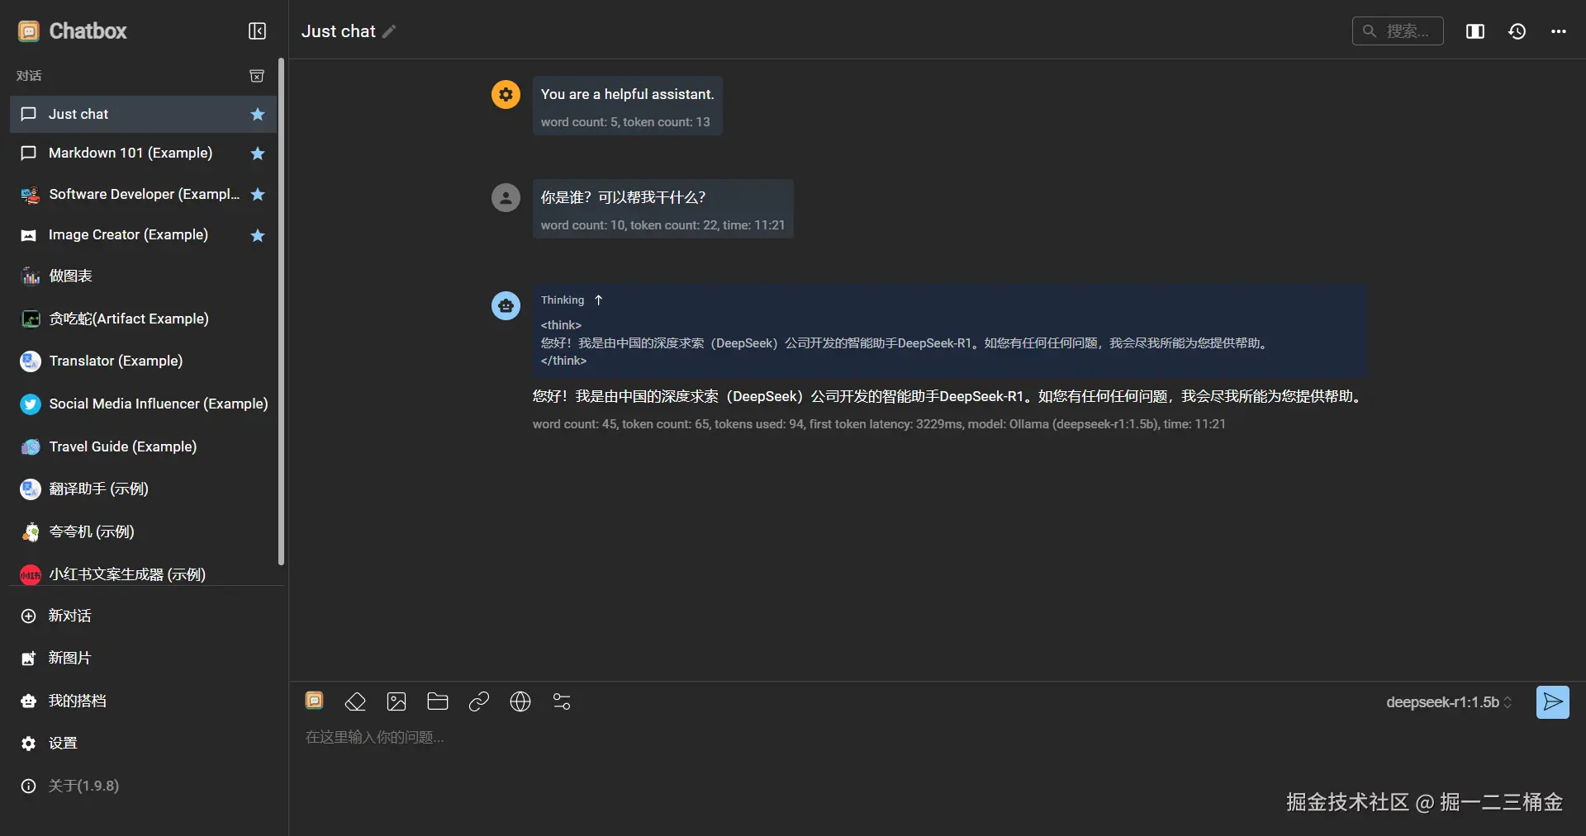
Task: Click the sidebar conversation list scrollbar
Action: [x=281, y=312]
